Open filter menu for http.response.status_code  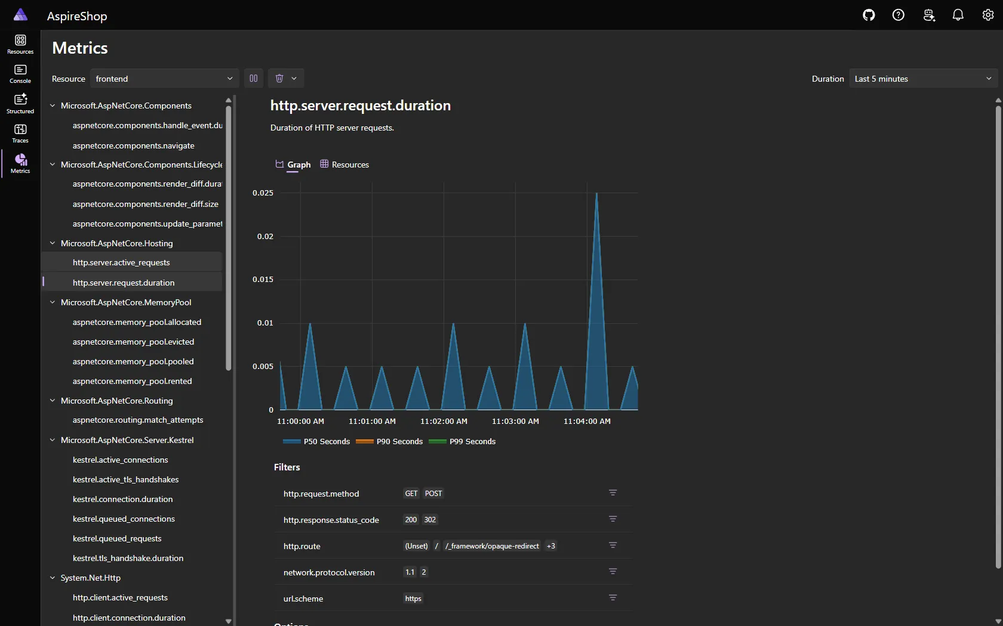(x=613, y=519)
